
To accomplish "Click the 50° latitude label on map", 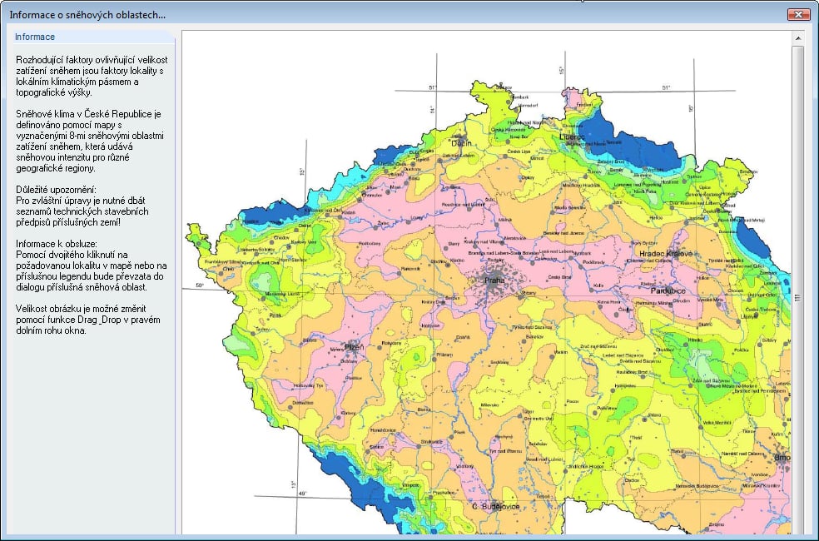I will click(x=200, y=285).
